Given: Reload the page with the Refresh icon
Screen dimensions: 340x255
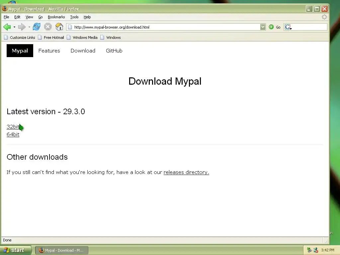Looking at the screenshot, I should [x=37, y=27].
